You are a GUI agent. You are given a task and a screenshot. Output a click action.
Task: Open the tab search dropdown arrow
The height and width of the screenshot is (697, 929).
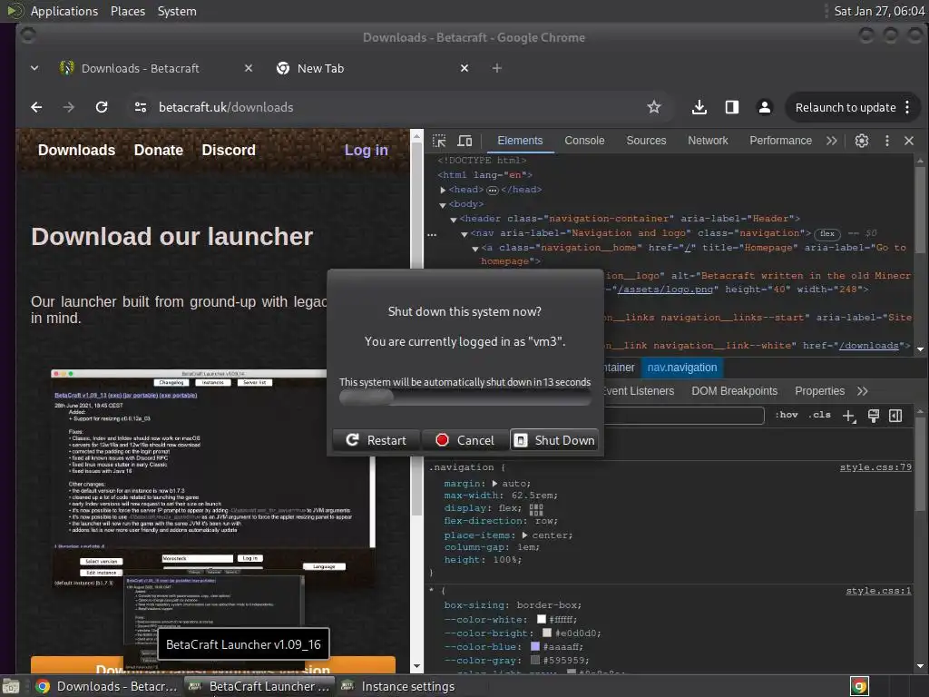(x=34, y=68)
